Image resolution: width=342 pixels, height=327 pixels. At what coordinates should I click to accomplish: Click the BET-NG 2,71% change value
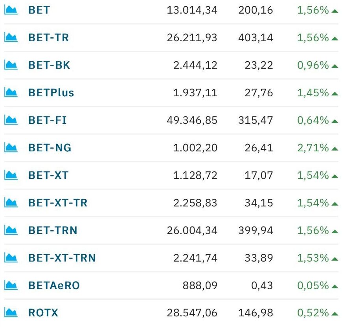point(313,148)
